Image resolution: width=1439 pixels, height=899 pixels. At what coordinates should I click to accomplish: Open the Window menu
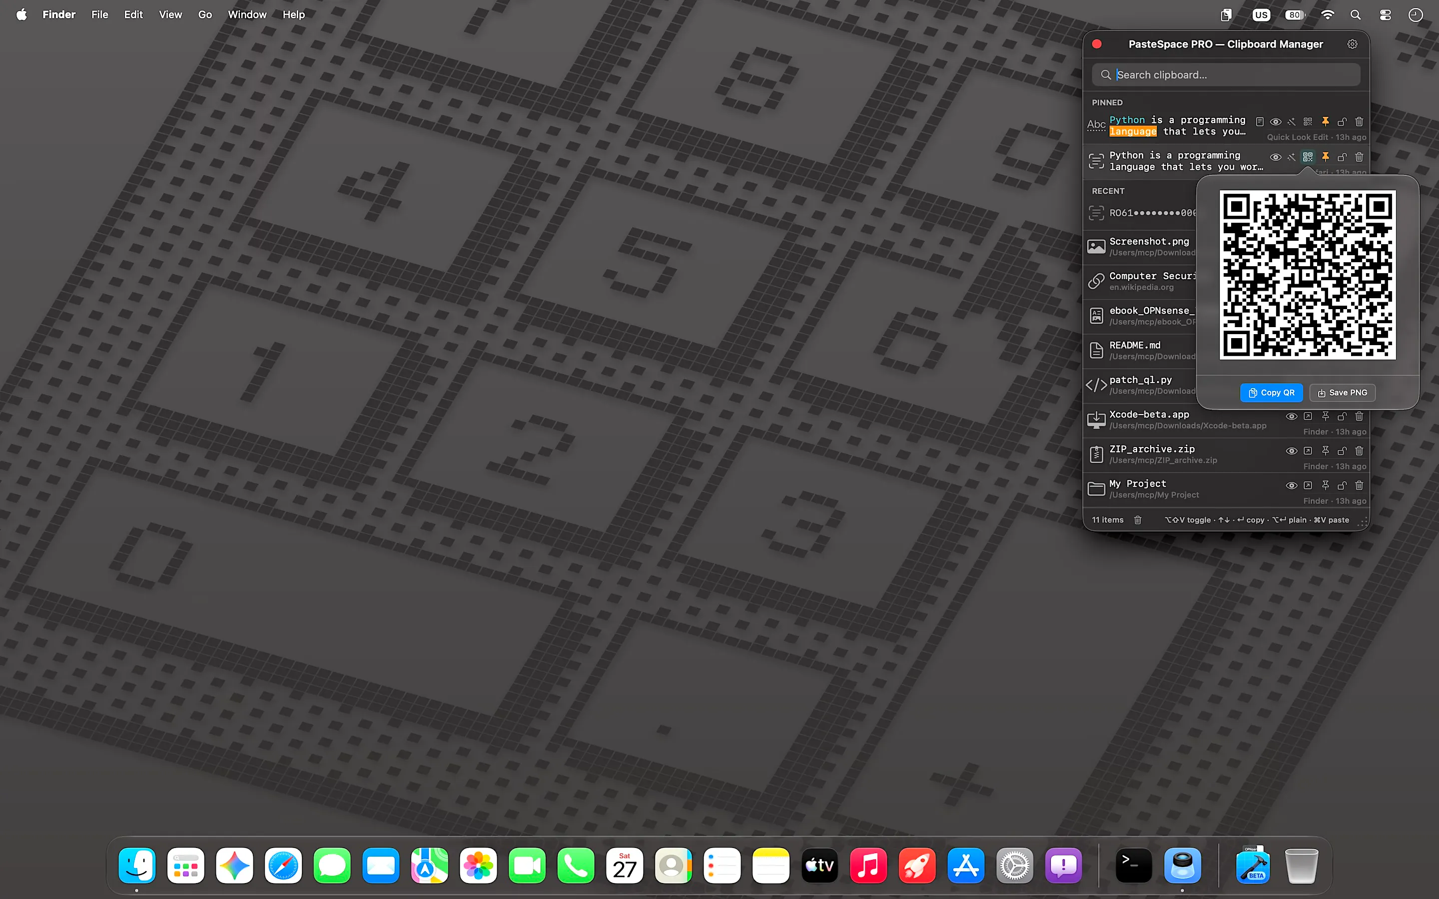[x=247, y=14]
